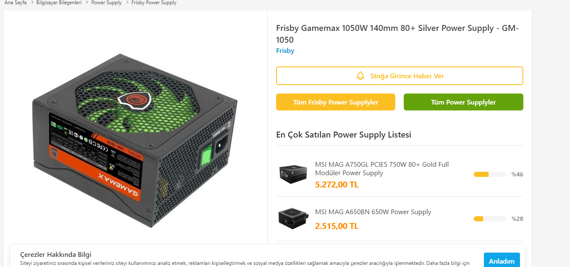Screen dimensions: 570x267
Task: Click the green Tüm Power Supplyler button
Action: pyautogui.click(x=463, y=102)
